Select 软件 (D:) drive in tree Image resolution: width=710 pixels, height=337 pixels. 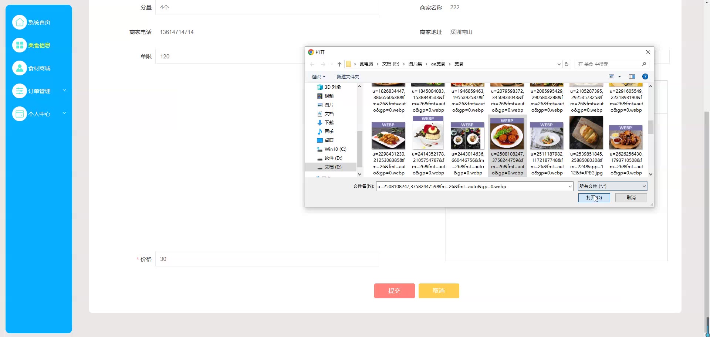tap(330, 158)
